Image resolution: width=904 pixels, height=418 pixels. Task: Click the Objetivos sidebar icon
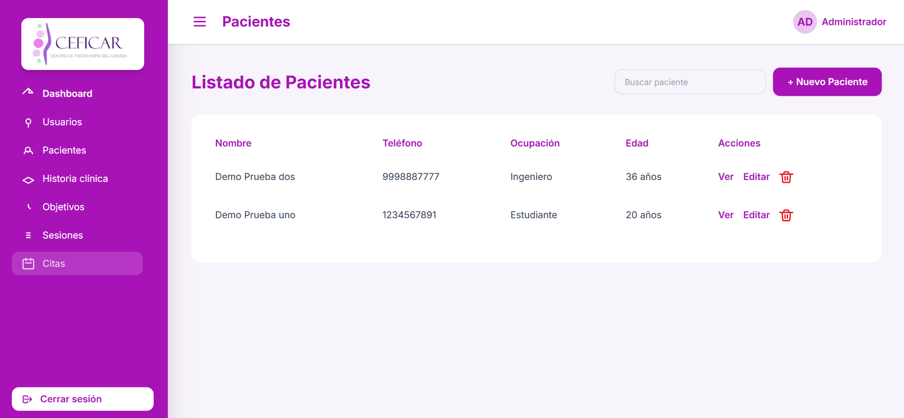pos(29,206)
